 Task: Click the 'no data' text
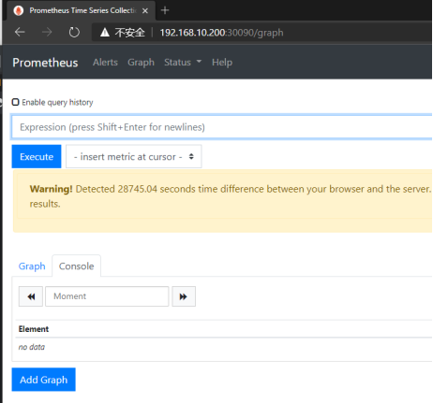[32, 347]
